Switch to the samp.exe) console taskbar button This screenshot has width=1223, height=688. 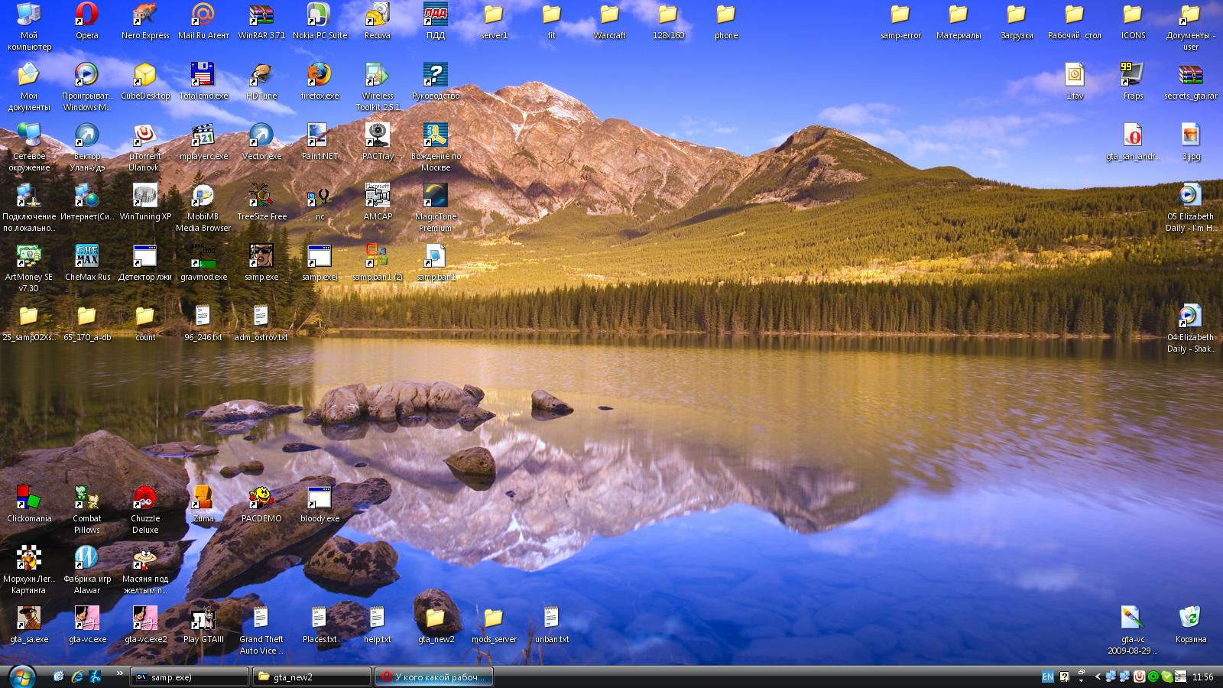point(190,677)
